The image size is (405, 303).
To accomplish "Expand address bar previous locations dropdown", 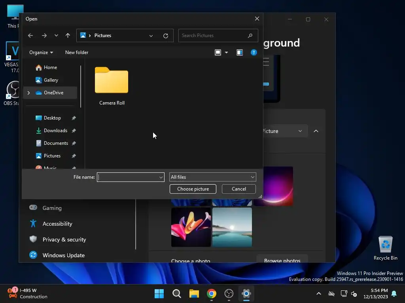I will coord(151,36).
